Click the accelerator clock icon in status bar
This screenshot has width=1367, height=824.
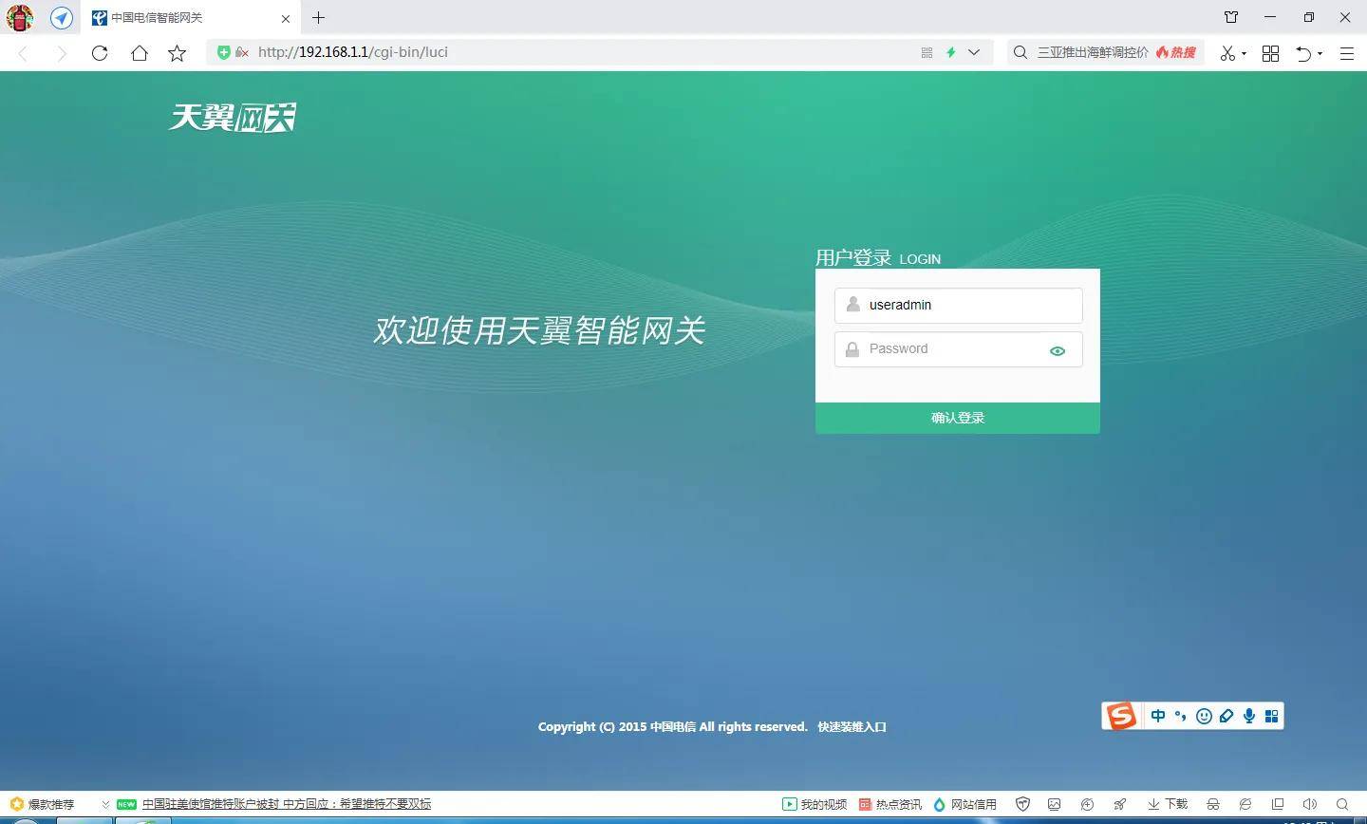tap(1087, 804)
